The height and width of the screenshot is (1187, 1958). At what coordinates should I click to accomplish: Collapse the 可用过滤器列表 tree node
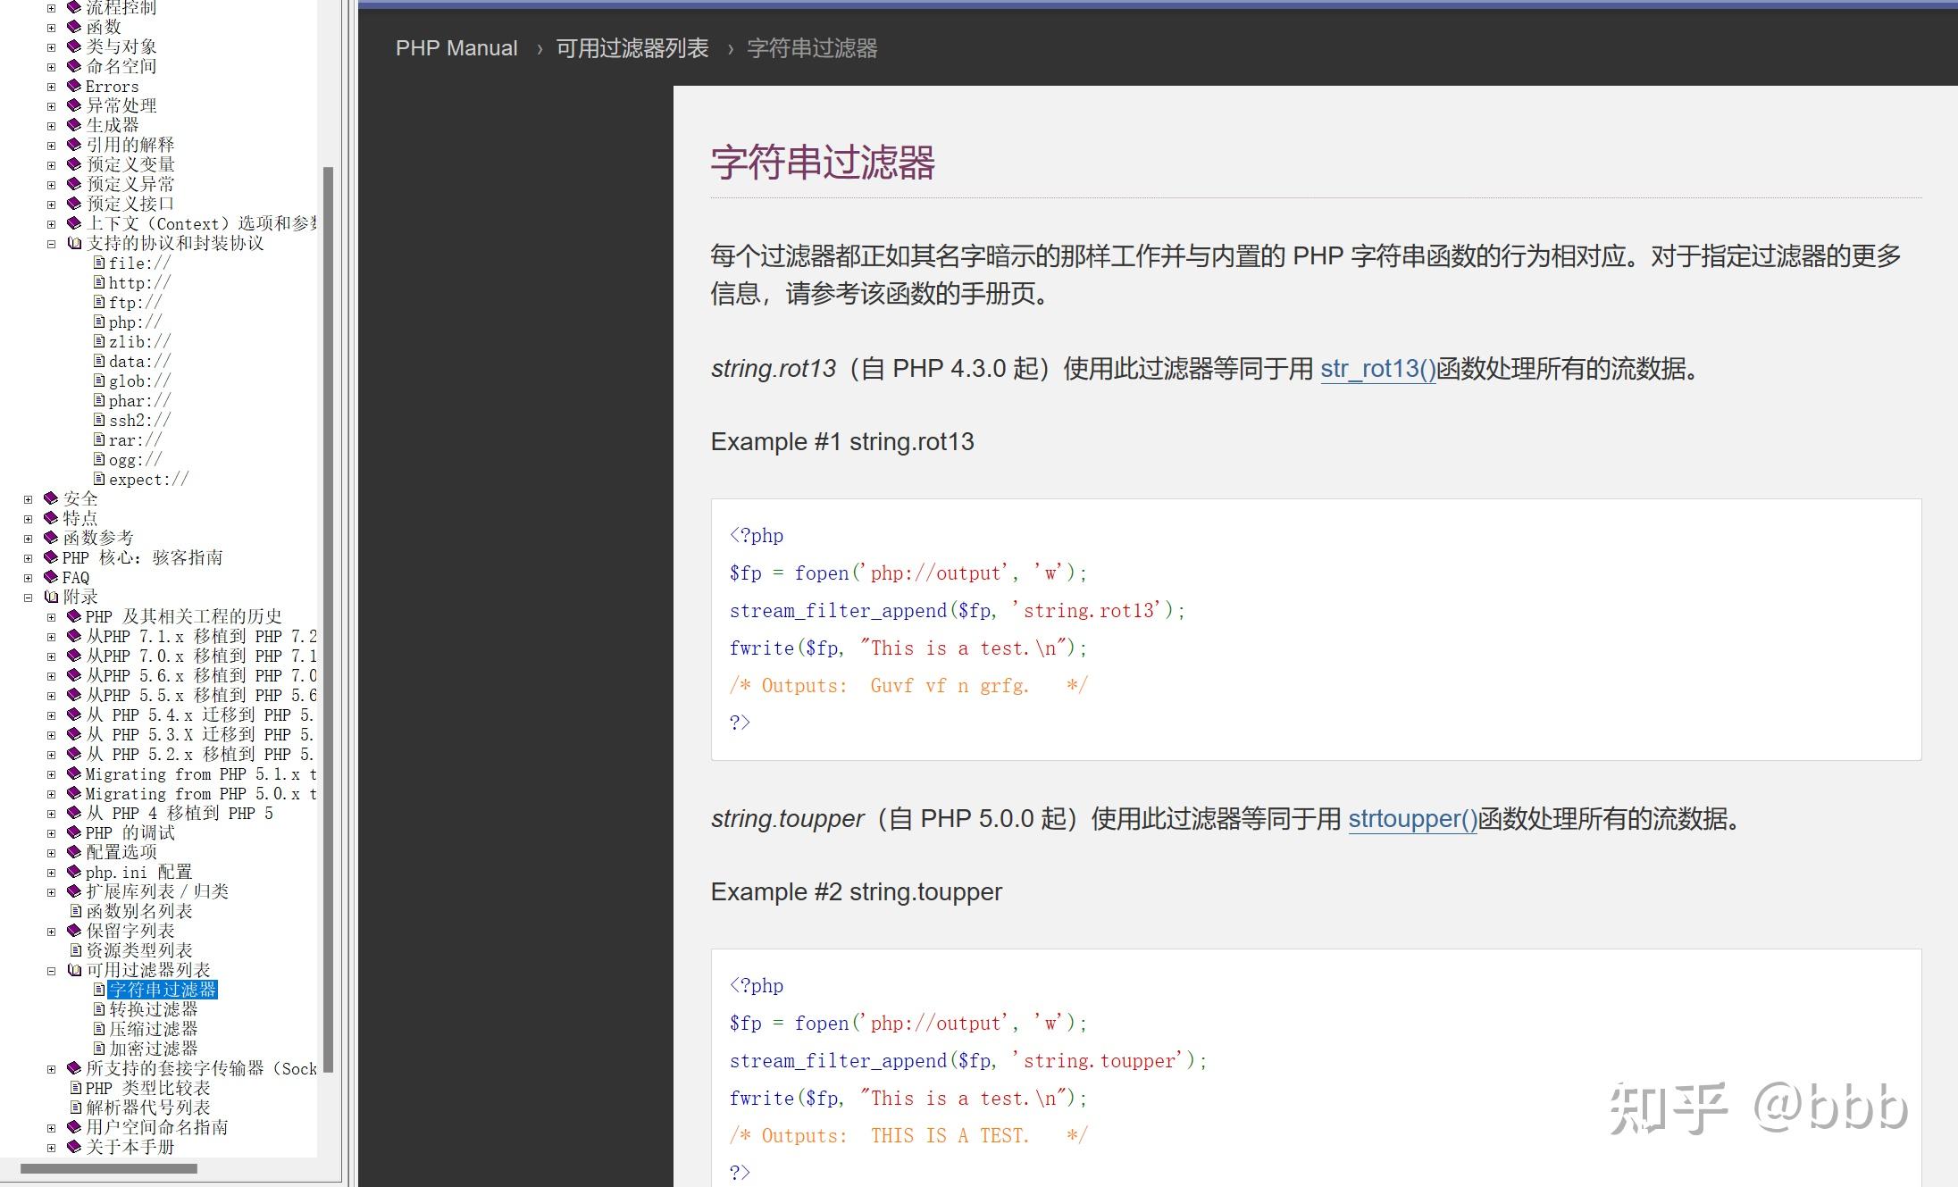coord(51,970)
